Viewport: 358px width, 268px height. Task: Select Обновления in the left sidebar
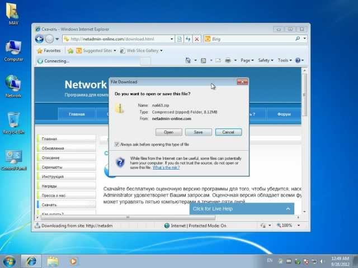click(66, 149)
